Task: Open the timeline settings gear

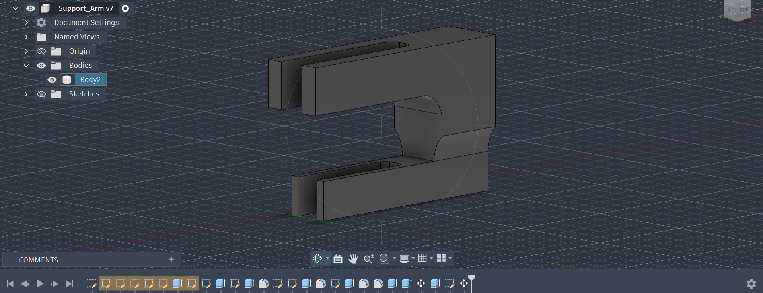Action: 751,283
